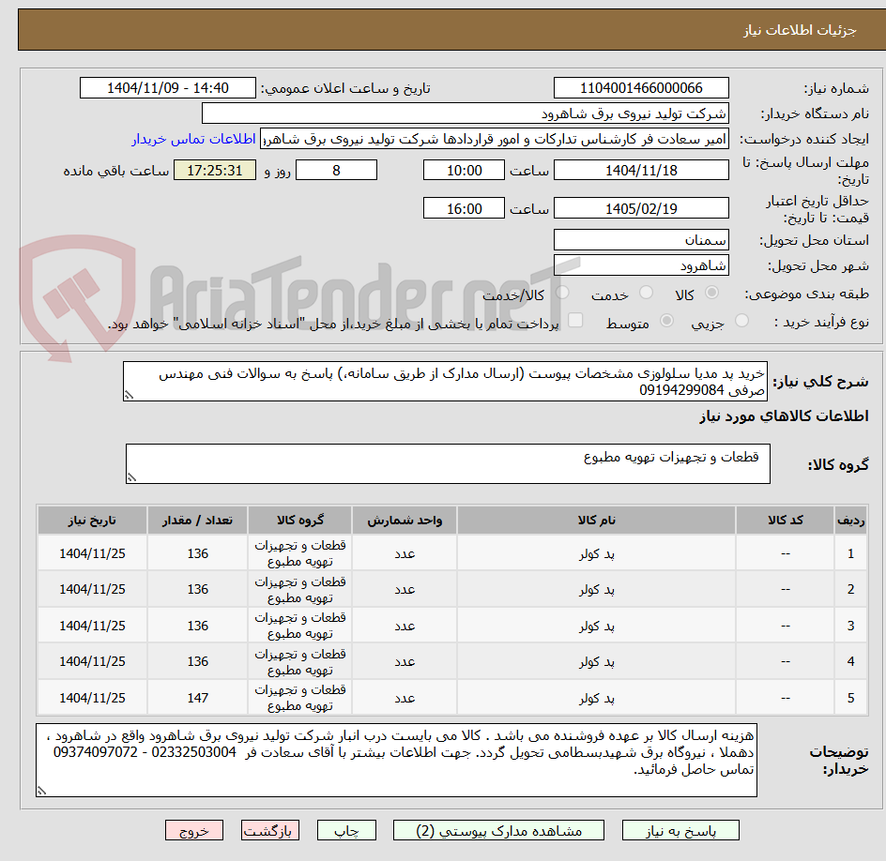
Task: Click goods group cell in row 4
Action: (300, 662)
